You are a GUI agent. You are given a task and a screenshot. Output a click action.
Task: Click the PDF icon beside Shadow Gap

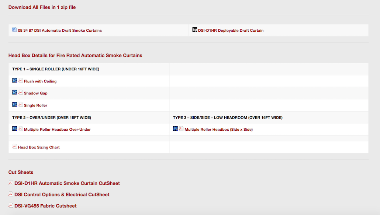tap(21, 92)
